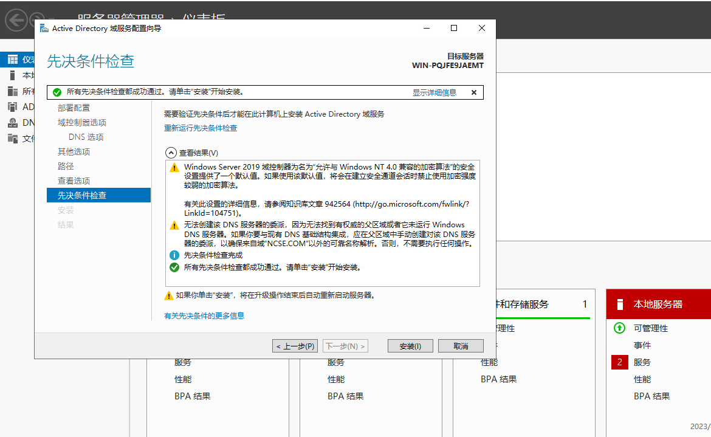The width and height of the screenshot is (711, 437).
Task: Click 重新运行先决条件检查 link
Action: pyautogui.click(x=201, y=128)
